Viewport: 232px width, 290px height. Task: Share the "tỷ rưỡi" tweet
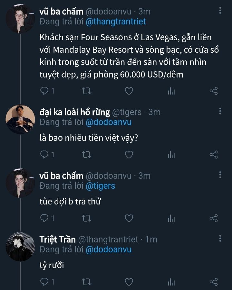coord(214,282)
